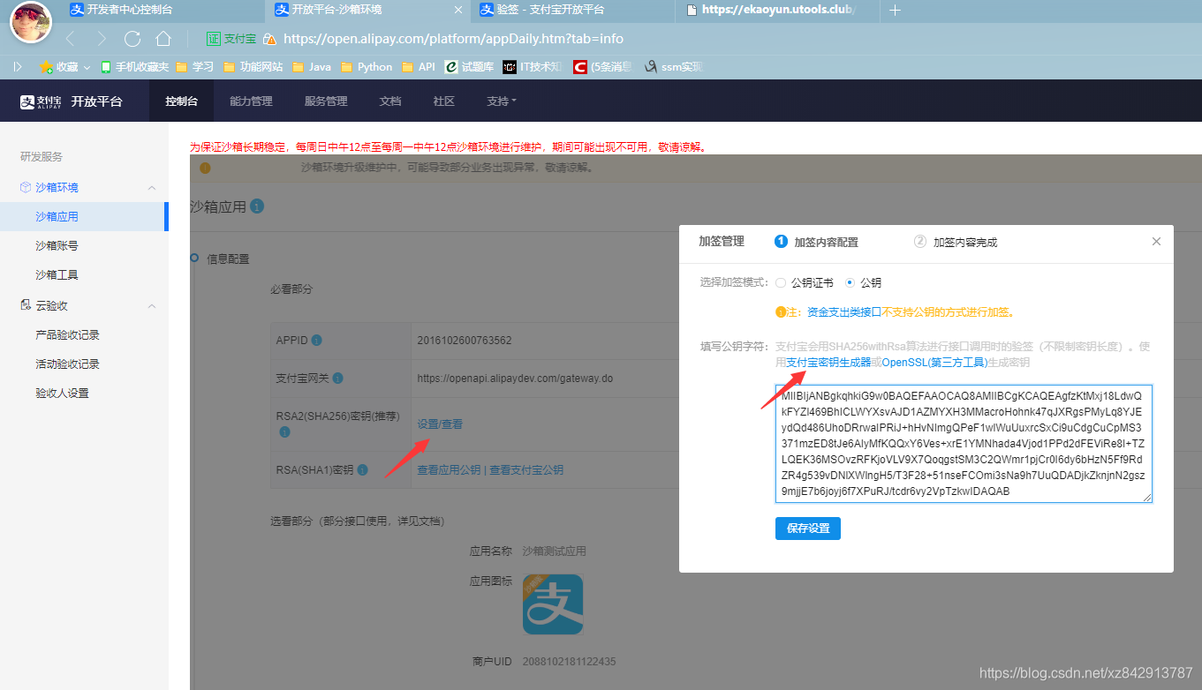Viewport: 1202px width, 690px height.
Task: Click the info icon next to 支付宝网关
Action: click(337, 378)
